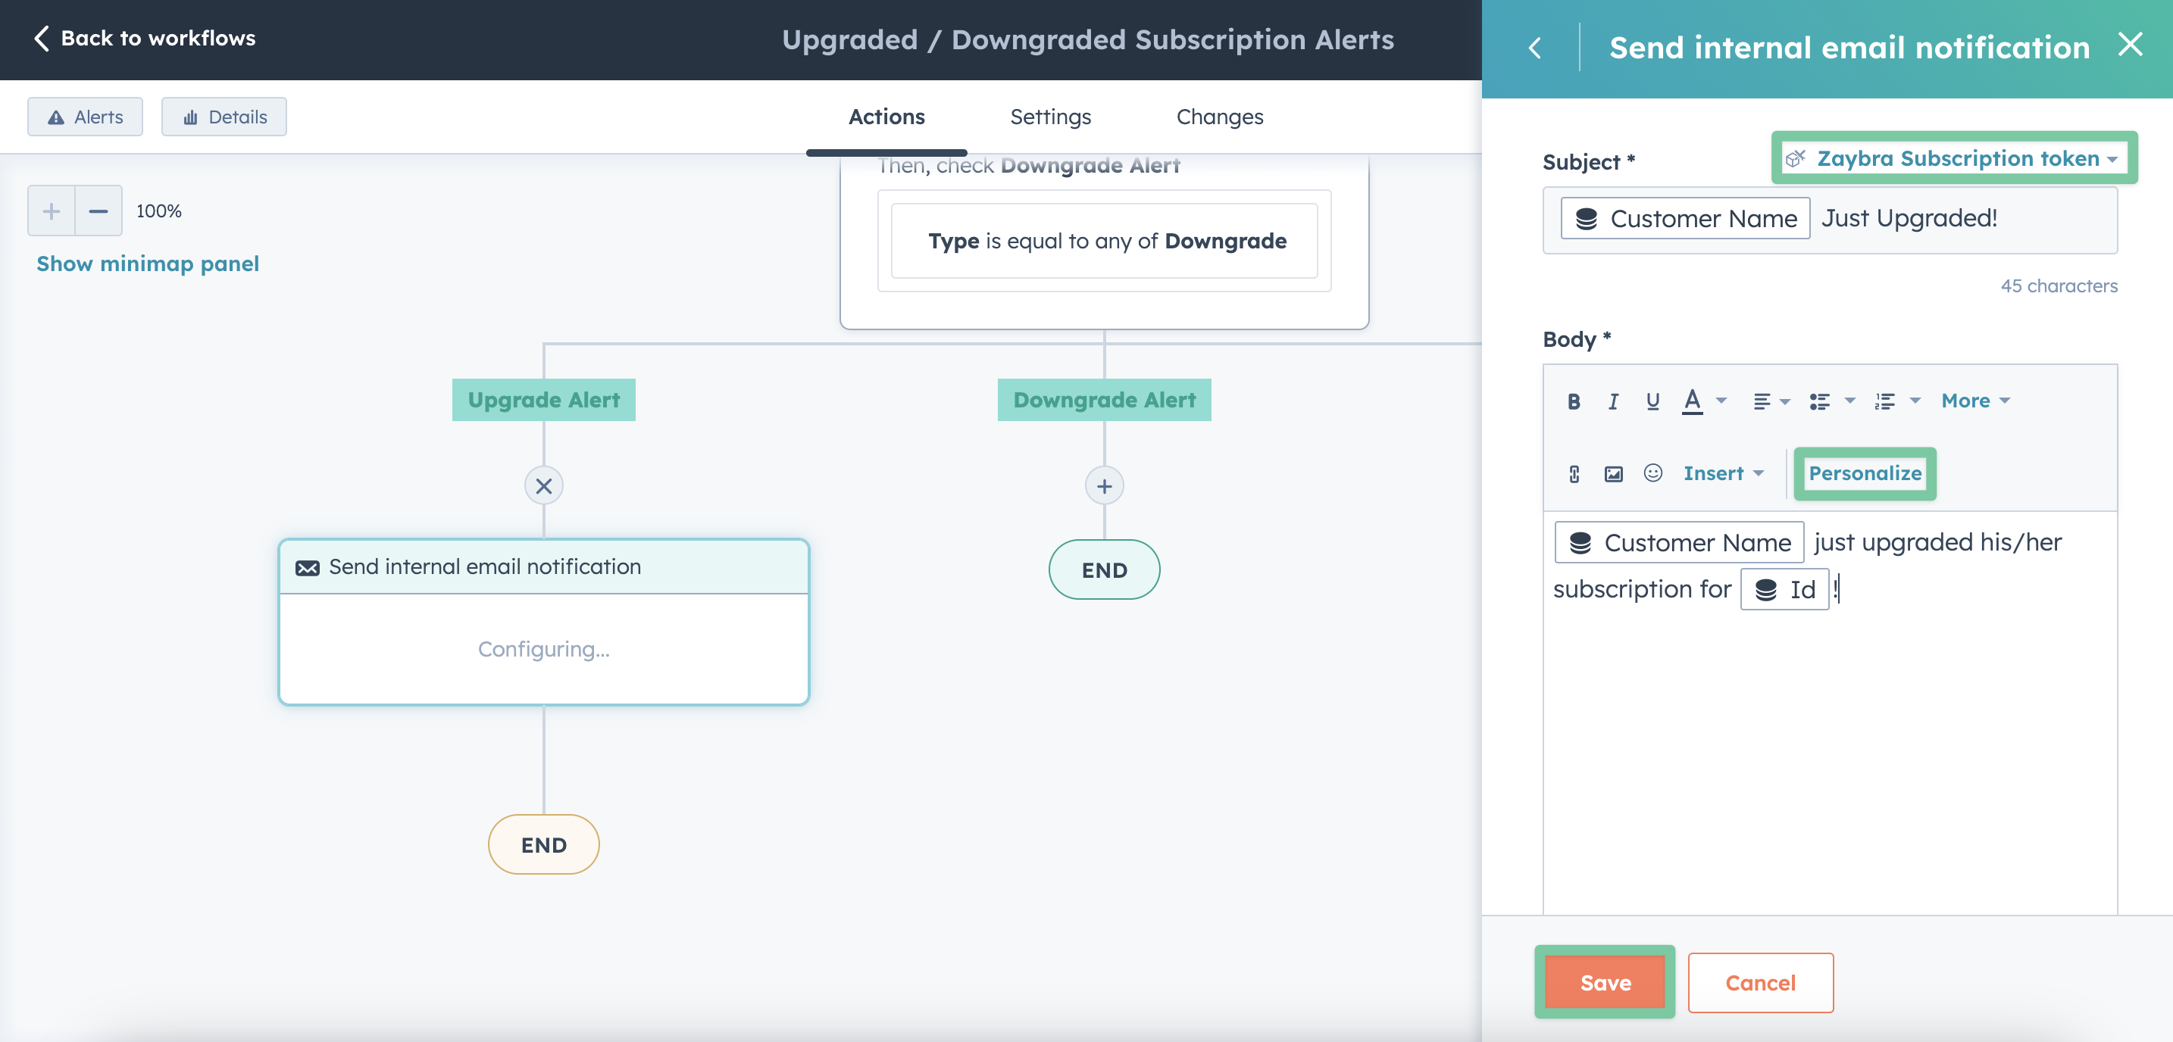
Task: Zoom out of the workflow canvas
Action: (98, 211)
